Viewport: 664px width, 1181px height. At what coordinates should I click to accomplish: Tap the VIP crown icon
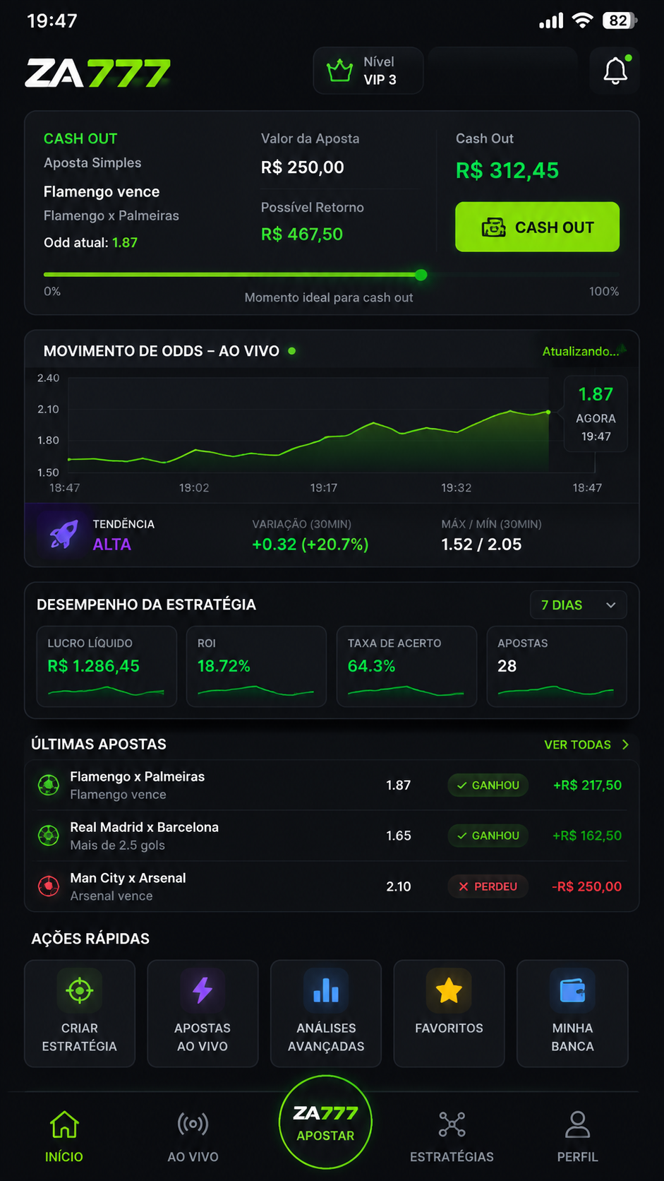339,71
